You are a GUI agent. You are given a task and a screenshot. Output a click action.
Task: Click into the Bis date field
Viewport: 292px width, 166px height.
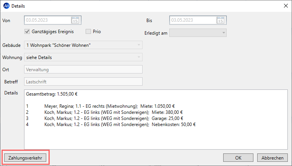click(193, 20)
